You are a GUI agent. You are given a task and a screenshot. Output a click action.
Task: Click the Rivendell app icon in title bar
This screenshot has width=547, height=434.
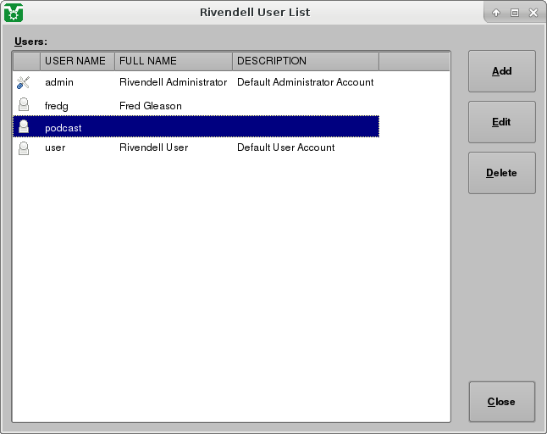pyautogui.click(x=13, y=13)
